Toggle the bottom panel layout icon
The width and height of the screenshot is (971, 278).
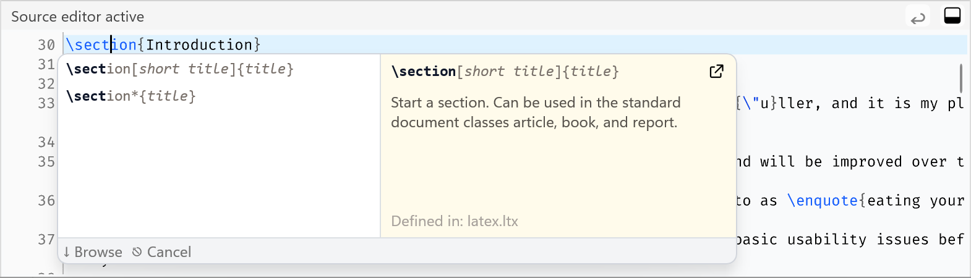(952, 16)
